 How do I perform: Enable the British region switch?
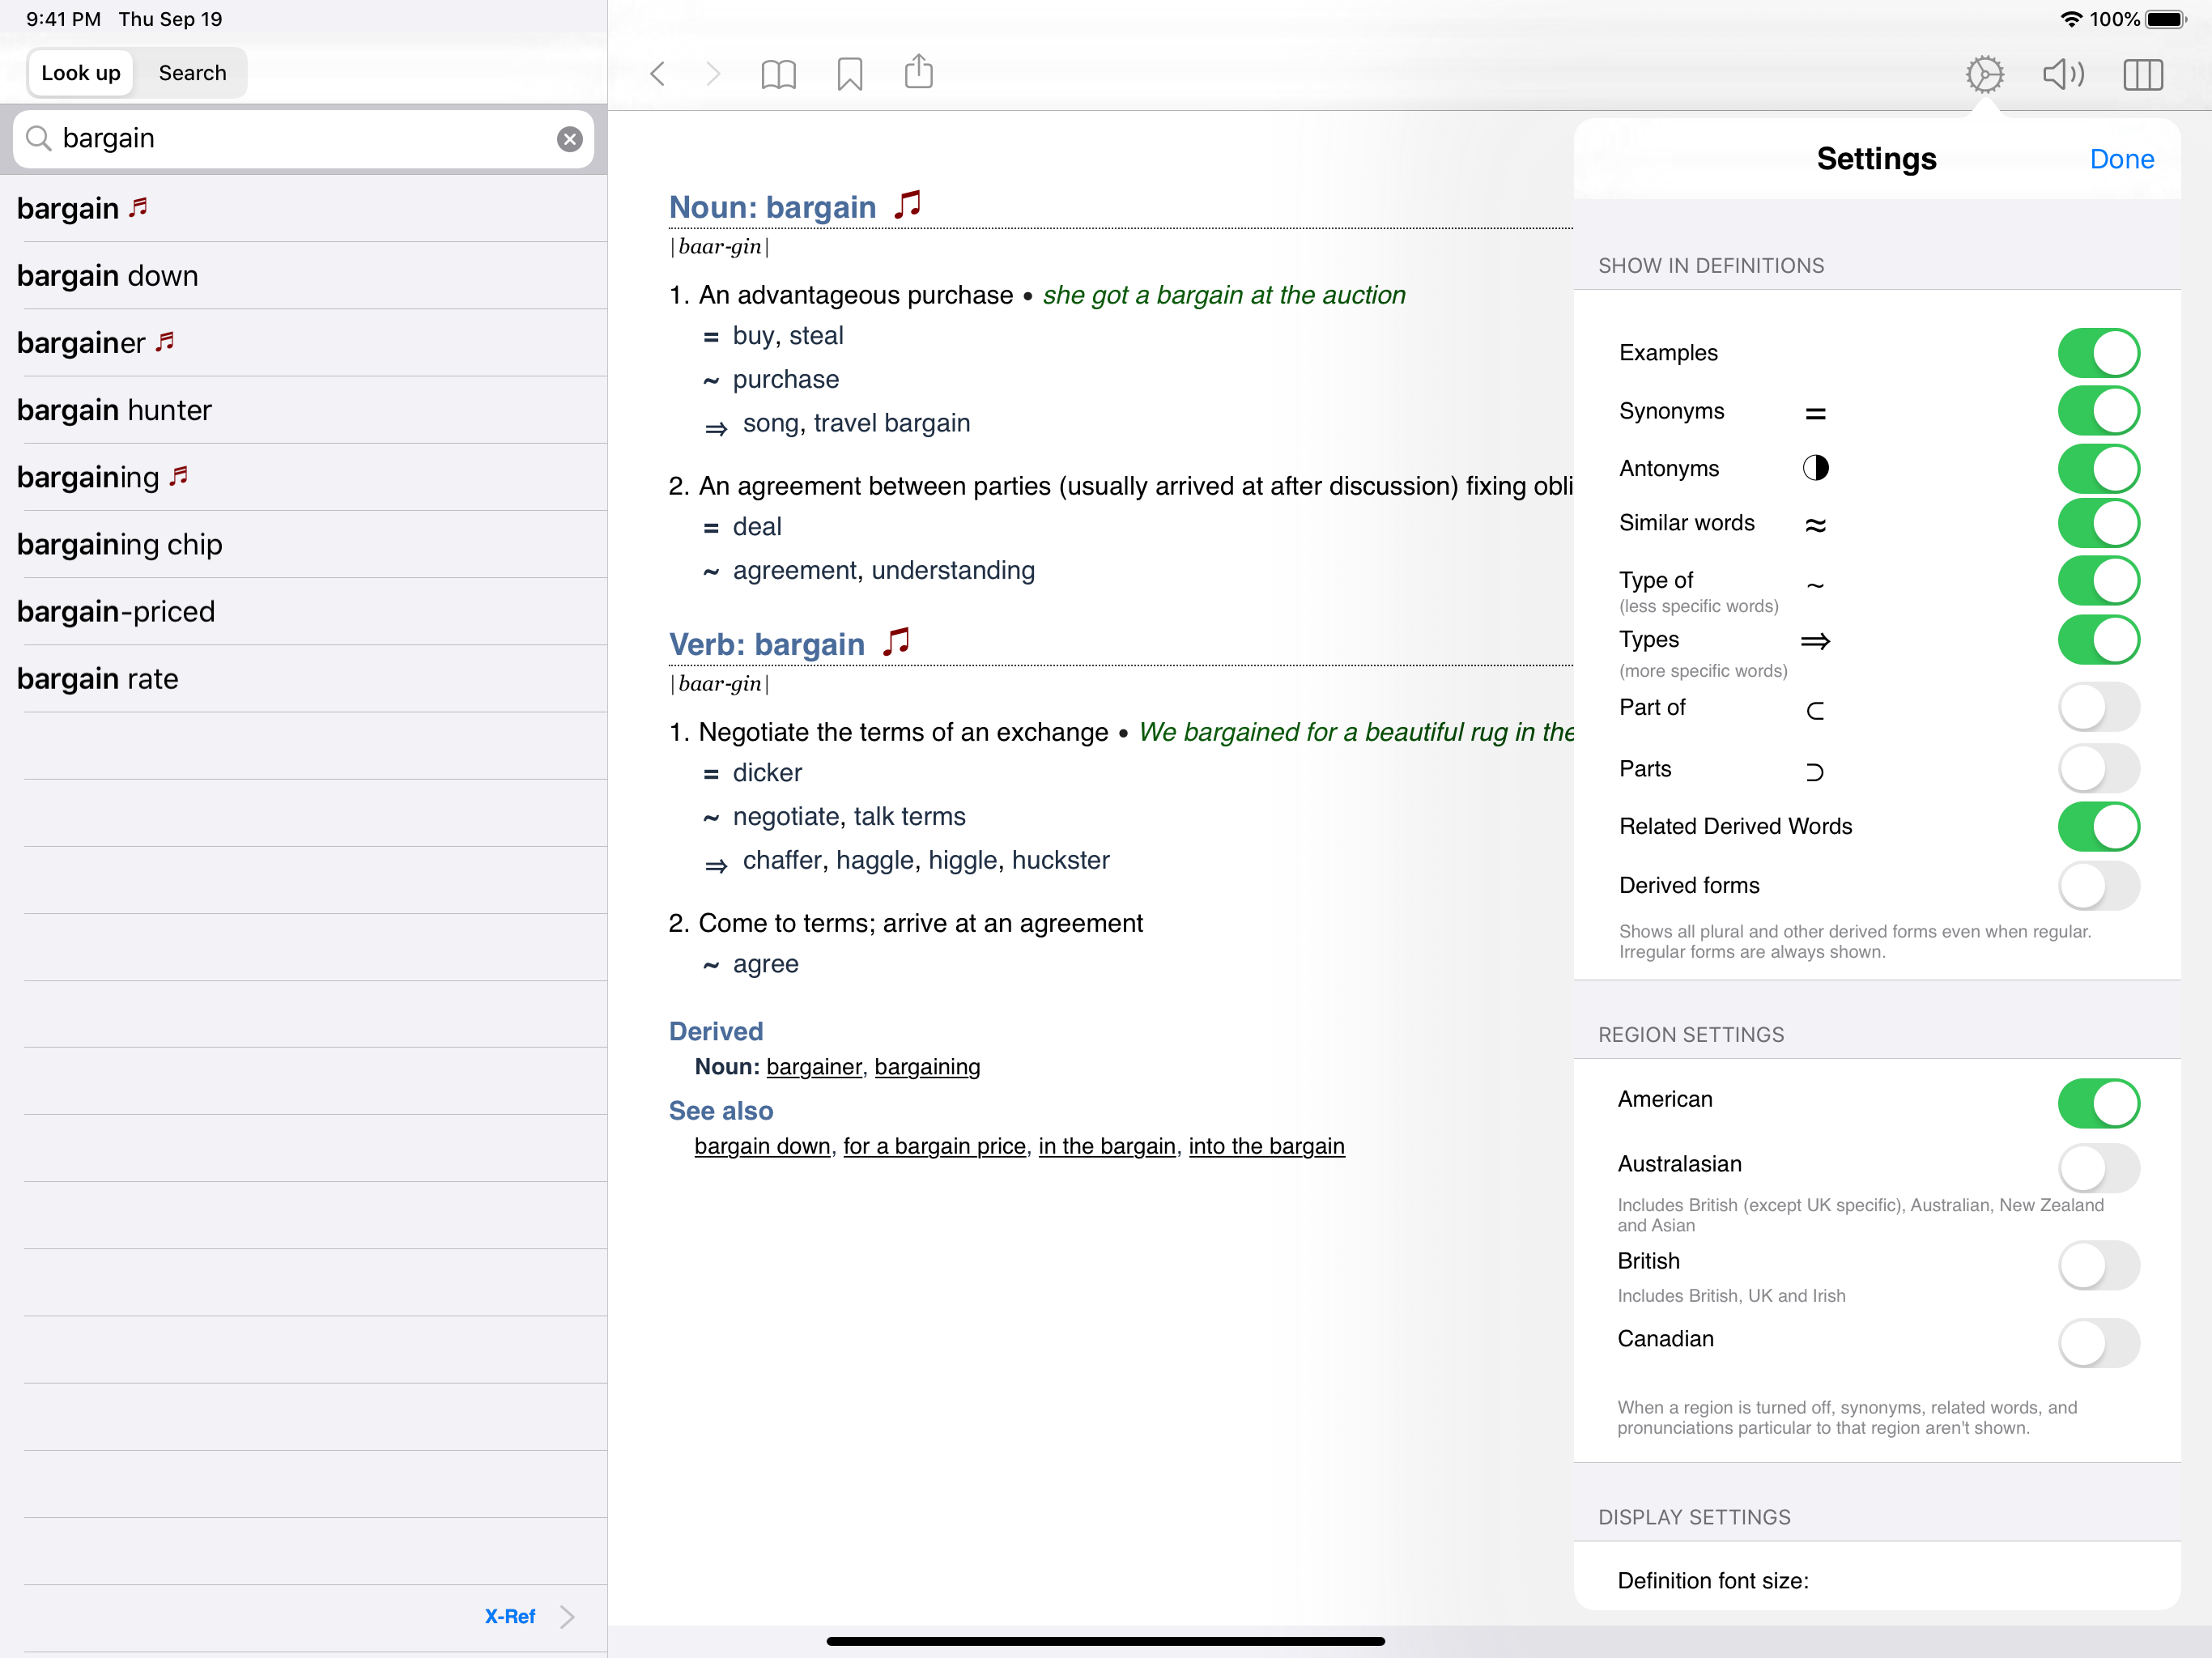point(2097,1264)
